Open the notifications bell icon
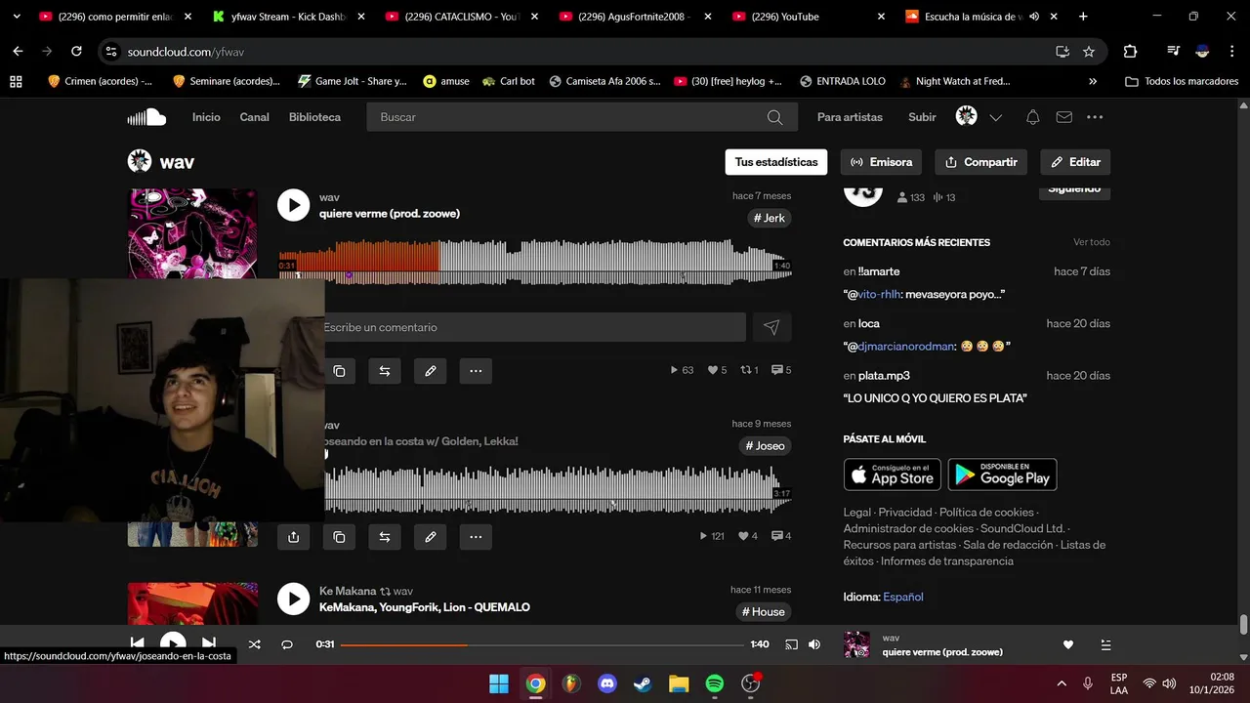This screenshot has height=703, width=1250. (1032, 117)
